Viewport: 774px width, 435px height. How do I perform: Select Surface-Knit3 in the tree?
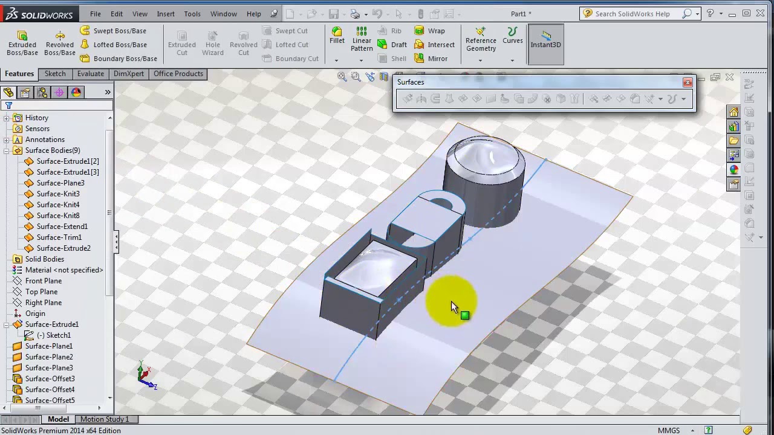click(58, 194)
